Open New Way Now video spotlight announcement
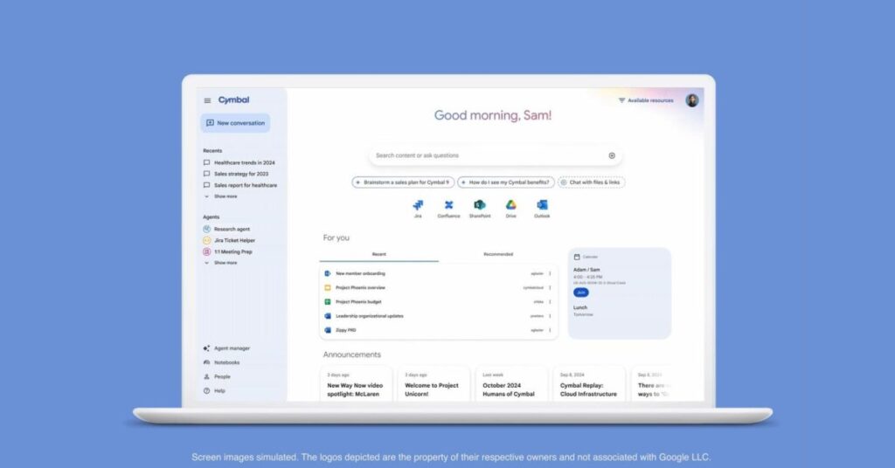This screenshot has width=895, height=468. click(x=357, y=385)
